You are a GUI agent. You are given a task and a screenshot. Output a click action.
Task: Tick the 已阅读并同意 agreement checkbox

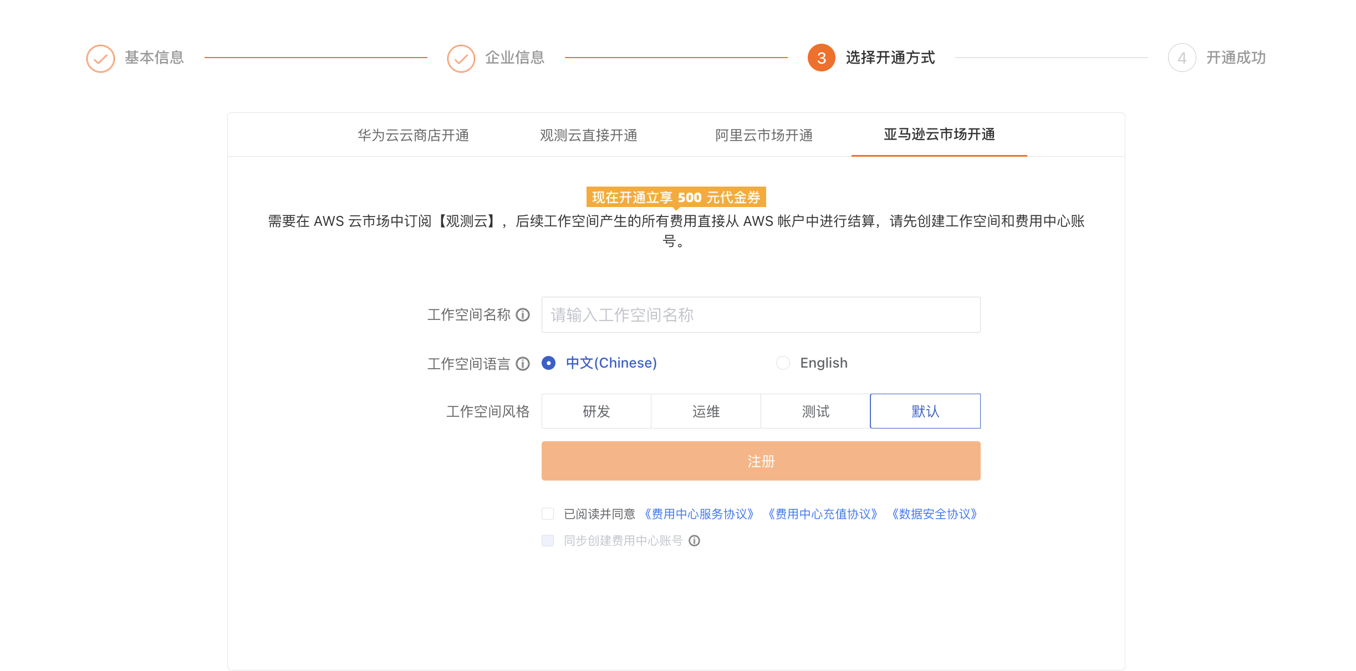548,514
